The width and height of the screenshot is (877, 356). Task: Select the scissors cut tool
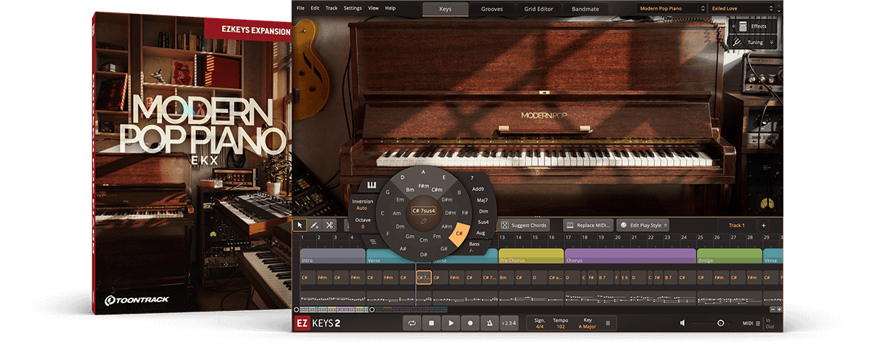point(330,225)
